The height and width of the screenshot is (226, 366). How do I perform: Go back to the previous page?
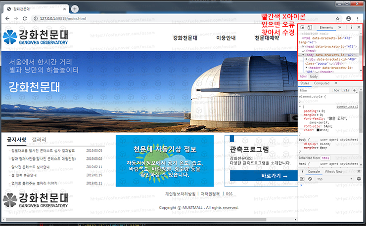click(7, 18)
